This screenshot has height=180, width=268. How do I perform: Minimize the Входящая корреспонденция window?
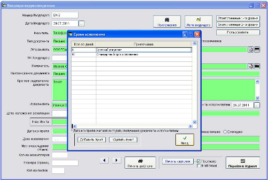coord(251,6)
